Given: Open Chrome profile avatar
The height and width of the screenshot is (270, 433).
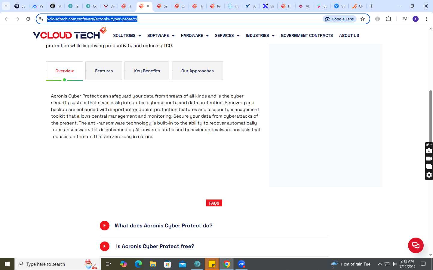Looking at the screenshot, I should click(x=416, y=19).
